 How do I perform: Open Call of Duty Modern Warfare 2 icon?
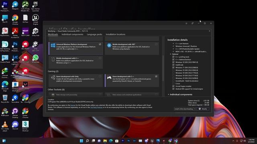click(25, 6)
